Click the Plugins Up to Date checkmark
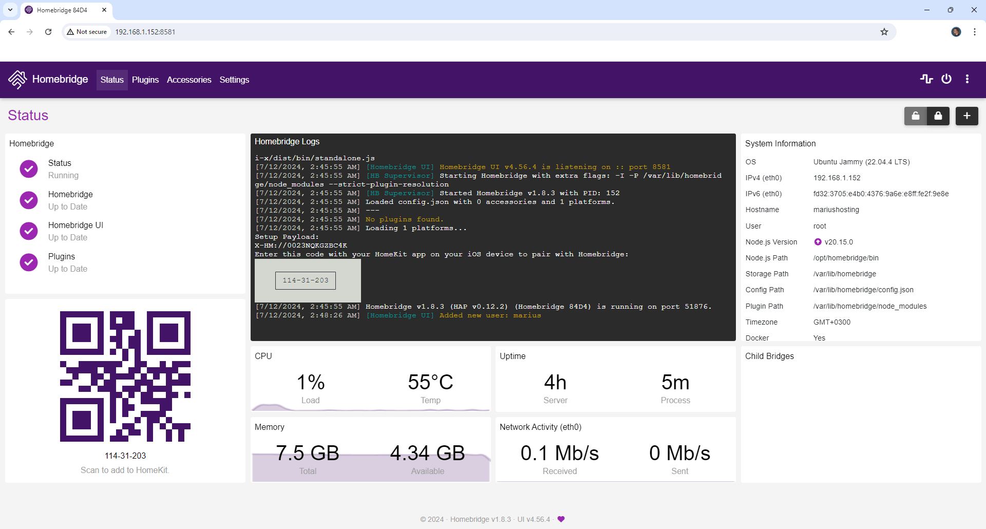The width and height of the screenshot is (986, 529). click(29, 262)
